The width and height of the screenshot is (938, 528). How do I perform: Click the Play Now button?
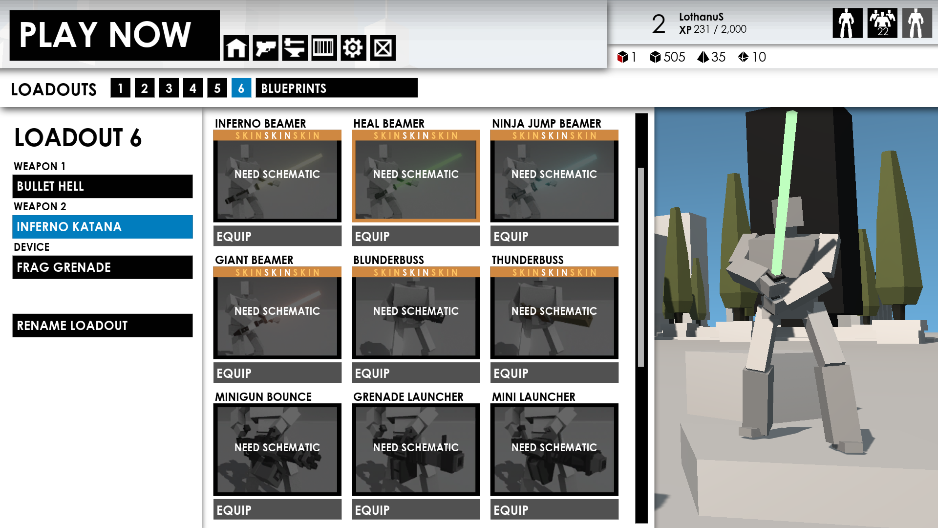tap(114, 35)
